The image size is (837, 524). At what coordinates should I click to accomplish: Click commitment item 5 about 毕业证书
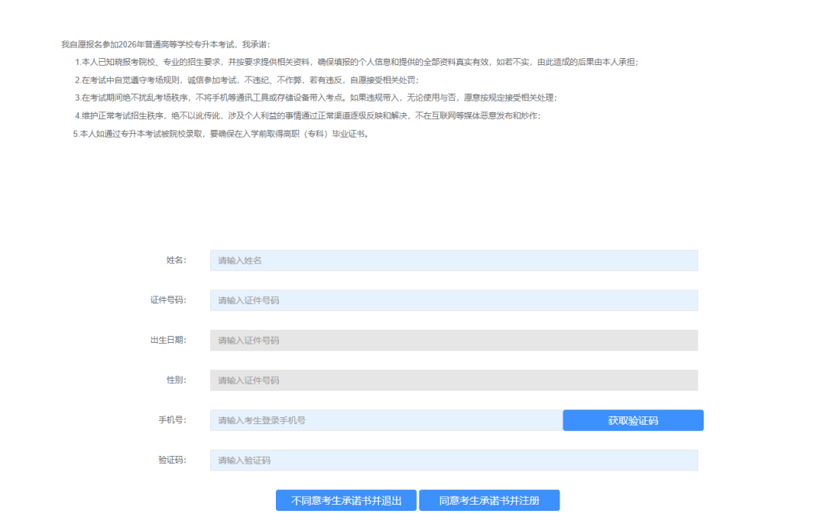tap(220, 133)
